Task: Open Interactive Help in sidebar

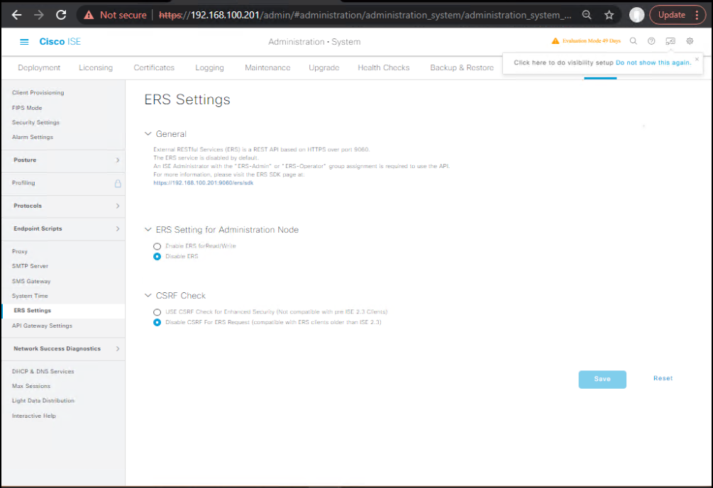Action: [x=34, y=416]
